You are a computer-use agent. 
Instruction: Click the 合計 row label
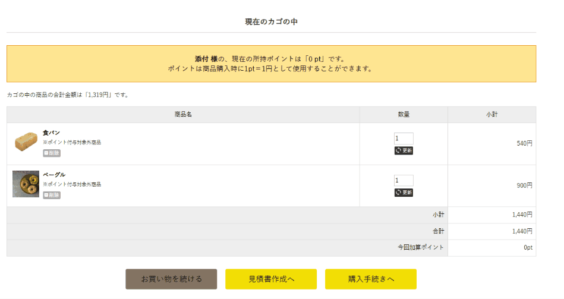[439, 231]
